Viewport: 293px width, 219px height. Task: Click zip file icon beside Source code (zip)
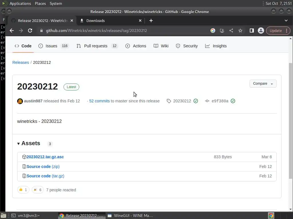pyautogui.click(x=24, y=167)
